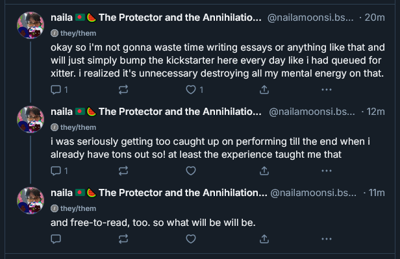Open more options on the 11m post

tap(327, 239)
